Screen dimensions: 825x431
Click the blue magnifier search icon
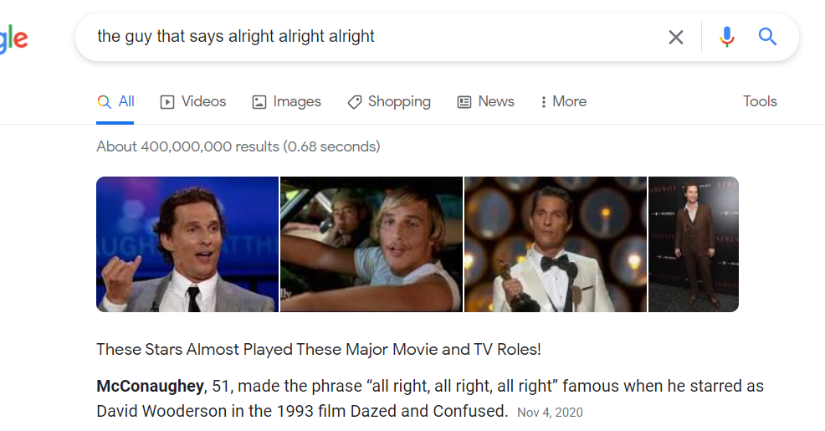tap(767, 37)
